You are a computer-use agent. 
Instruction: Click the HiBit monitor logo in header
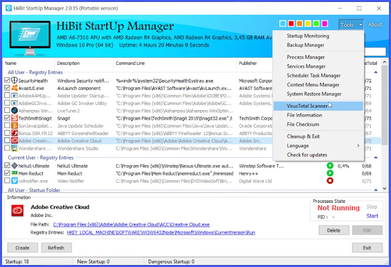point(30,37)
